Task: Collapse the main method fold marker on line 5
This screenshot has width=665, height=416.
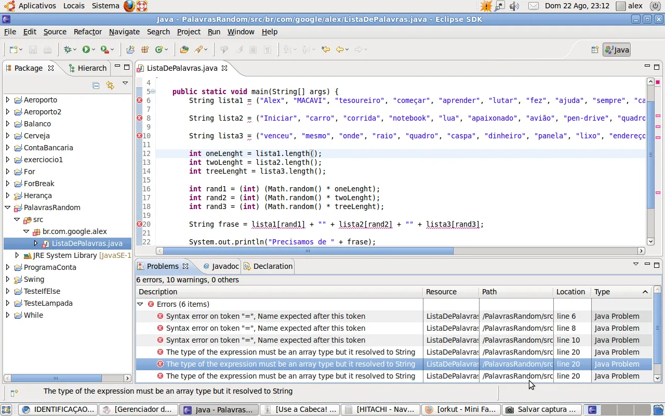Action: pos(153,92)
